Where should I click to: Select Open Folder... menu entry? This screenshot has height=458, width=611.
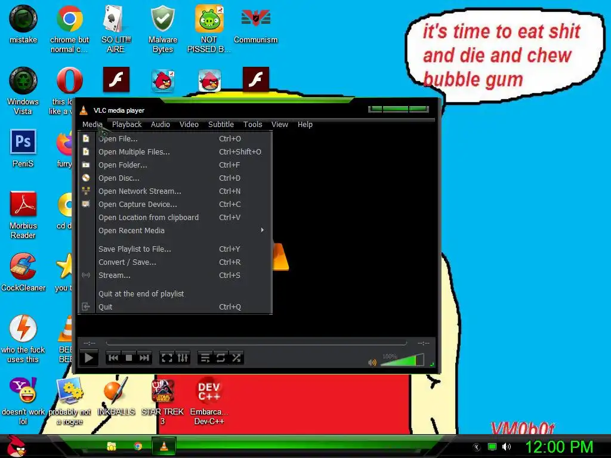(175, 165)
